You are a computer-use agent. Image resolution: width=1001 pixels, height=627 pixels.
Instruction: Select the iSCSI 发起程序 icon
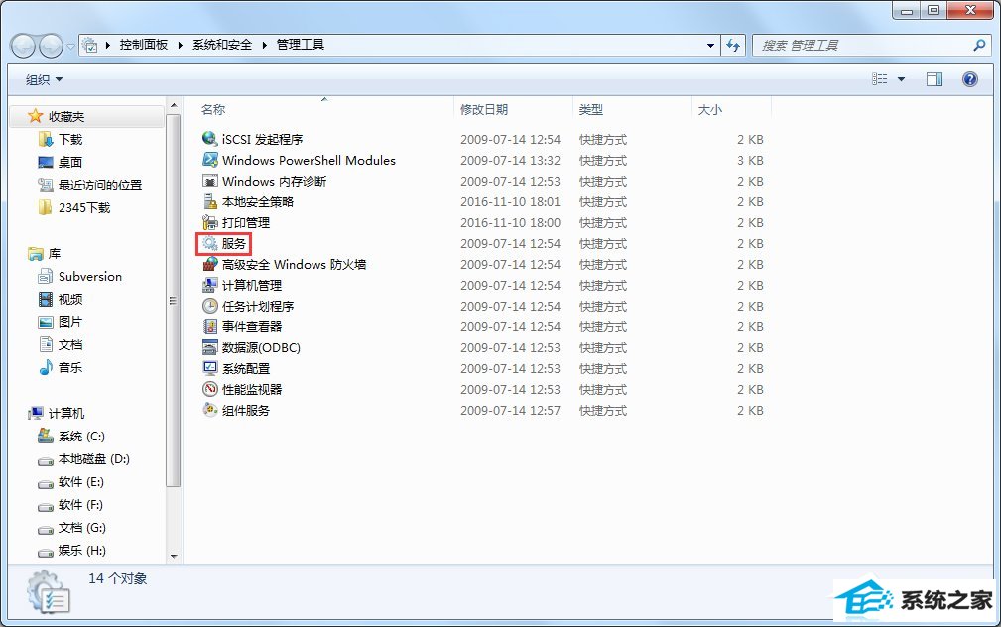(209, 139)
